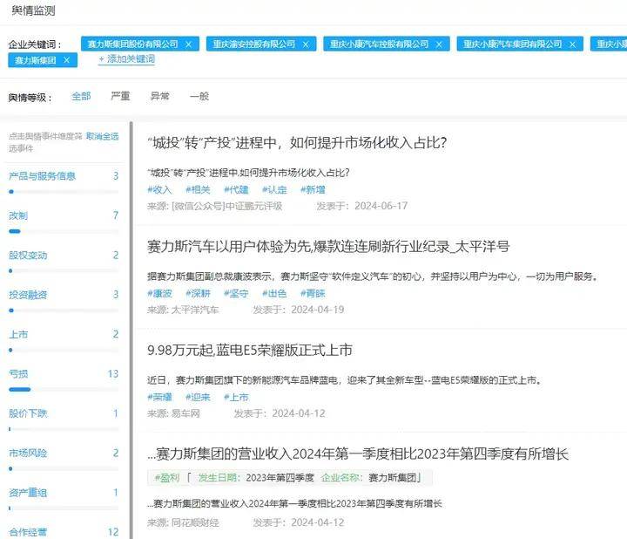The image size is (627, 539).
Task: Delete the 重庆小康汽车集团有限公司 keyword via its X icon
Action: coord(573,44)
